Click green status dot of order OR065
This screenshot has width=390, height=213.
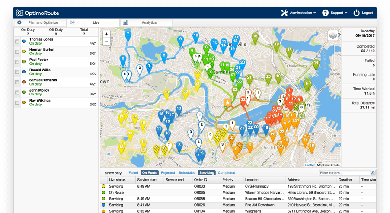[103, 192]
